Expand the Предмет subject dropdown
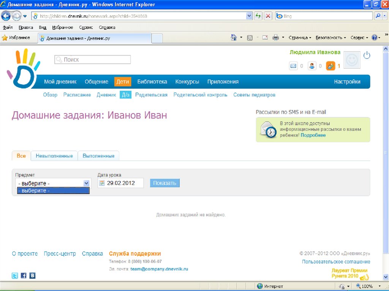The width and height of the screenshot is (389, 291). (x=86, y=183)
